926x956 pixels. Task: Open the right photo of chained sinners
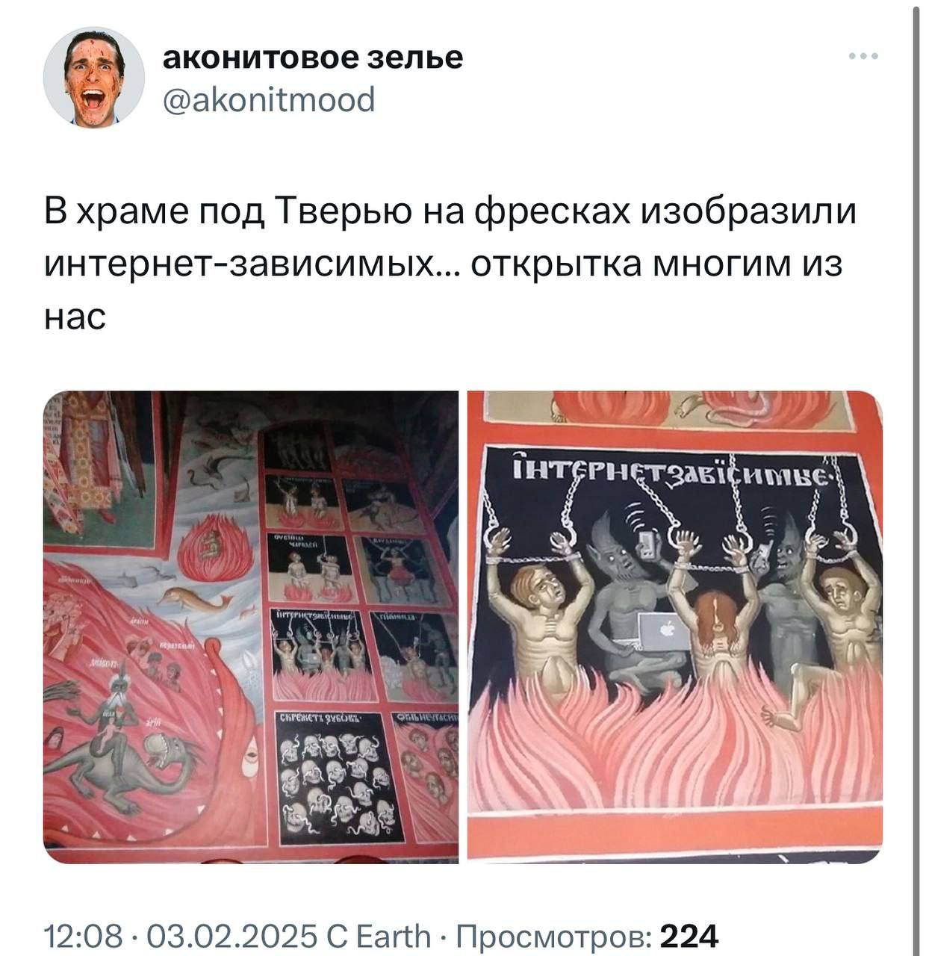675,627
